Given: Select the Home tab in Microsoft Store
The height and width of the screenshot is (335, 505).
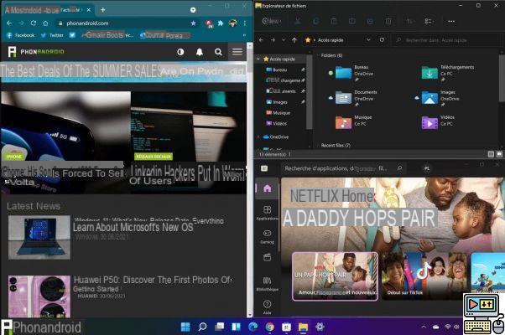Looking at the screenshot, I should point(268,188).
